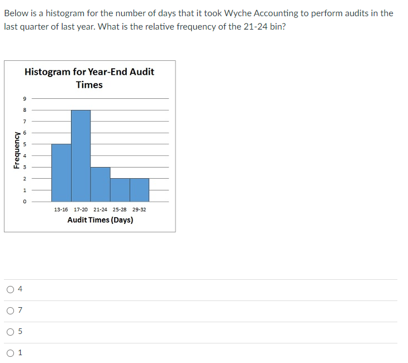Click the 25-28 histogram bar
This screenshot has height=363, width=408.
coord(120,190)
